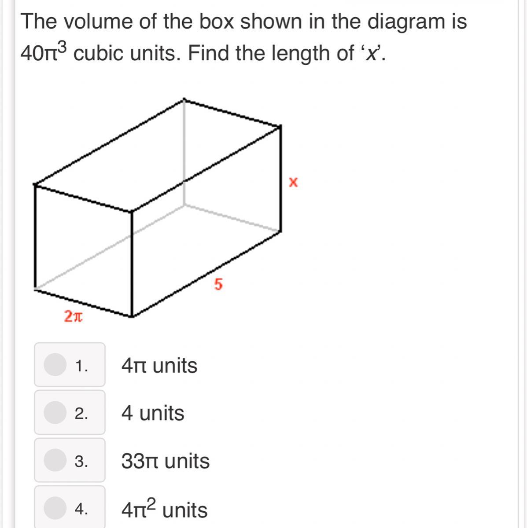Choose the answer text '33π units'
This screenshot has height=528, width=527.
pos(166,461)
